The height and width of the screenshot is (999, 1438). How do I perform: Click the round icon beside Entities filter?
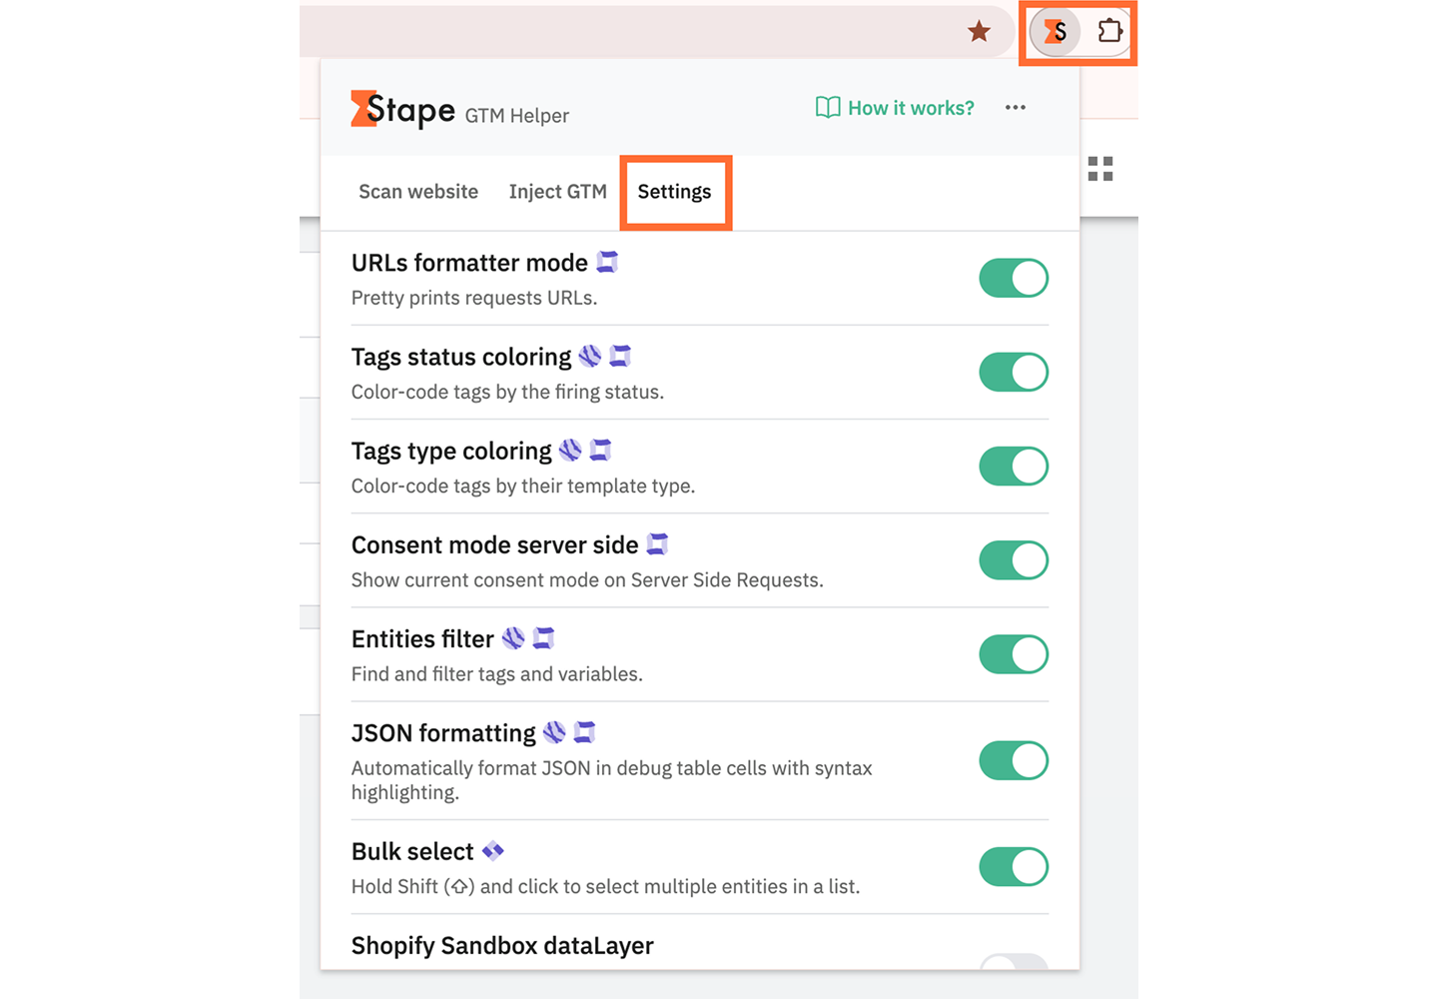(513, 637)
